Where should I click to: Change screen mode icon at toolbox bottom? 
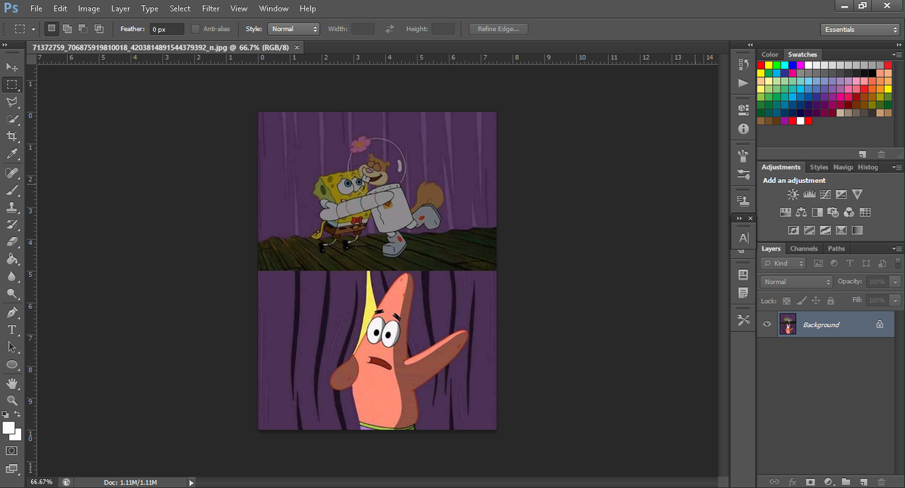pyautogui.click(x=12, y=468)
